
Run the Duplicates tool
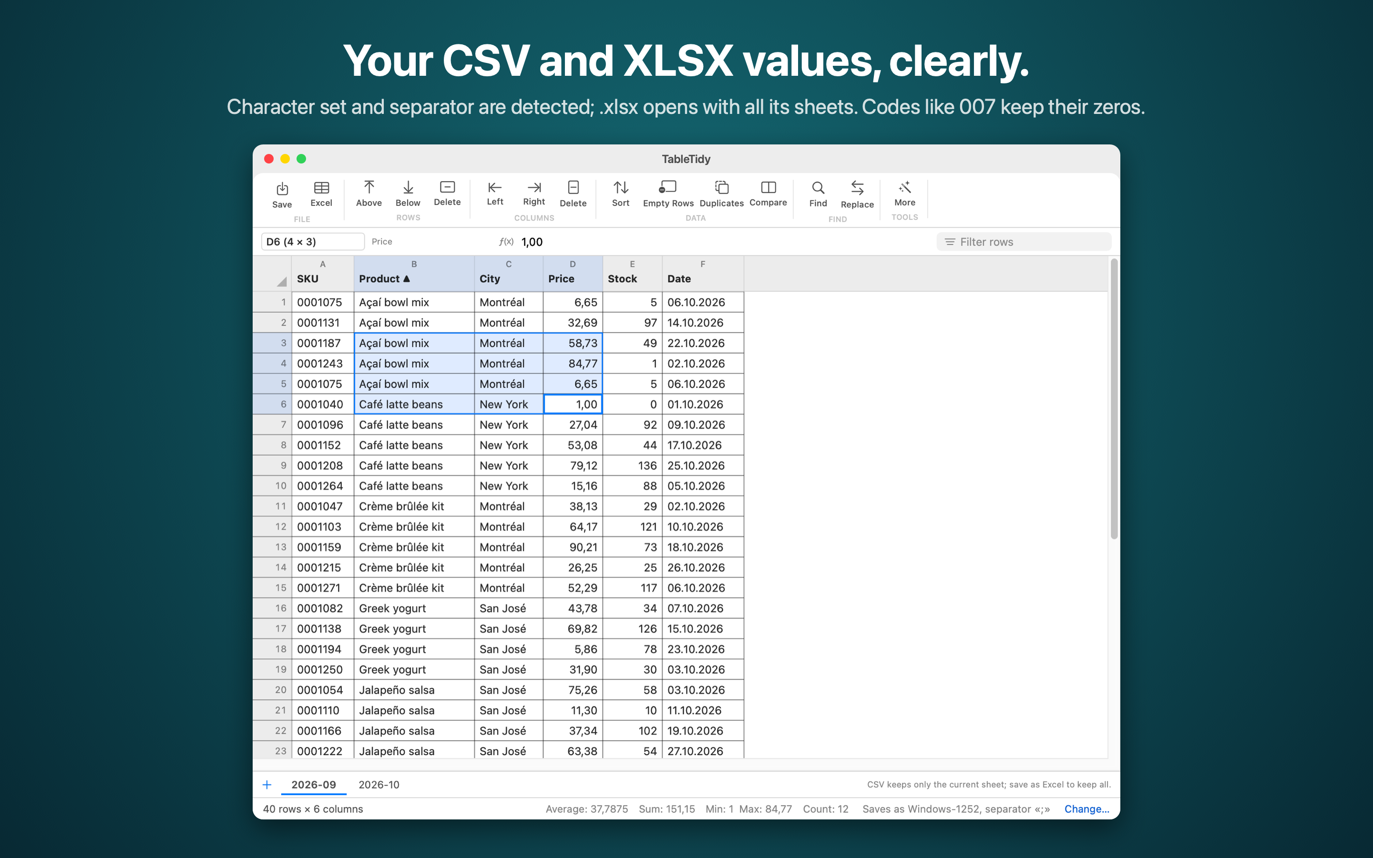722,194
